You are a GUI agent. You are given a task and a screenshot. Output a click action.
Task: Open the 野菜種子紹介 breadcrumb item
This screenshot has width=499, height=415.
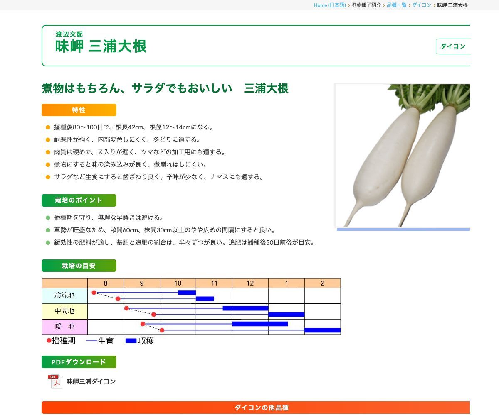point(366,5)
